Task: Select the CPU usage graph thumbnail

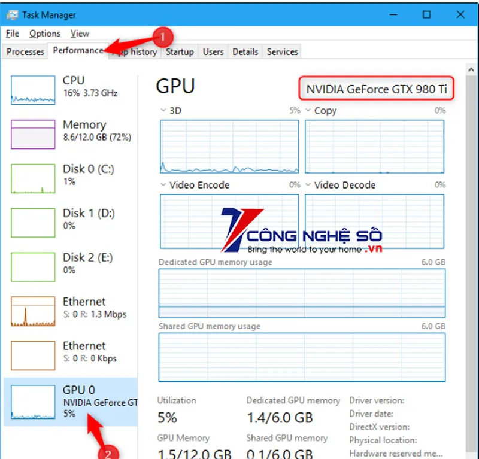Action: [x=33, y=90]
